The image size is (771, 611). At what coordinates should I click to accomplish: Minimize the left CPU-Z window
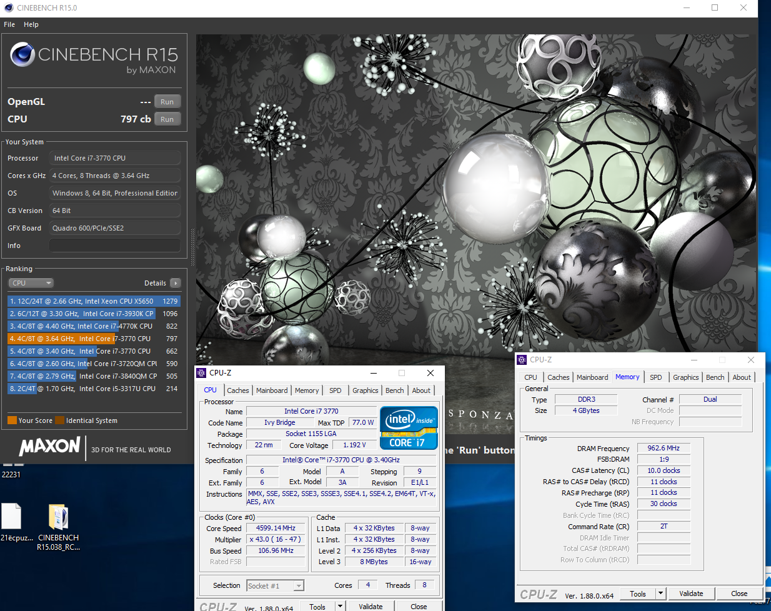[x=374, y=373]
